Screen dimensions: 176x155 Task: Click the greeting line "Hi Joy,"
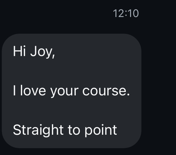[34, 52]
